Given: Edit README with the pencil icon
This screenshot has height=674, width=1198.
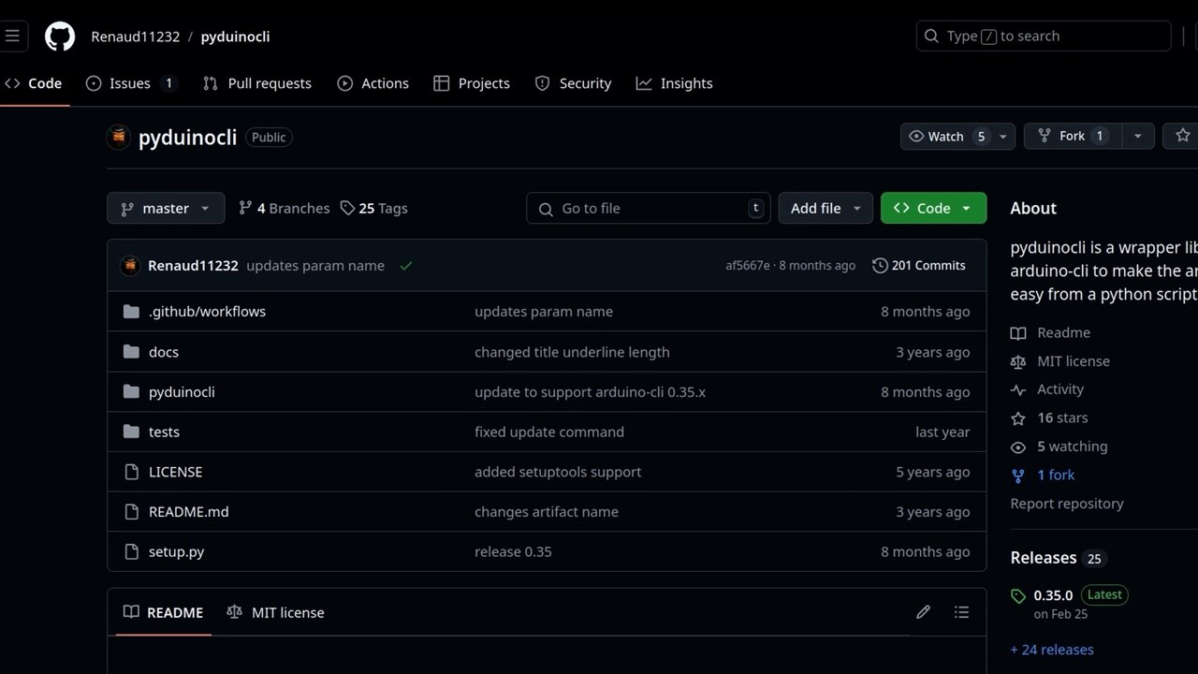Looking at the screenshot, I should 923,612.
